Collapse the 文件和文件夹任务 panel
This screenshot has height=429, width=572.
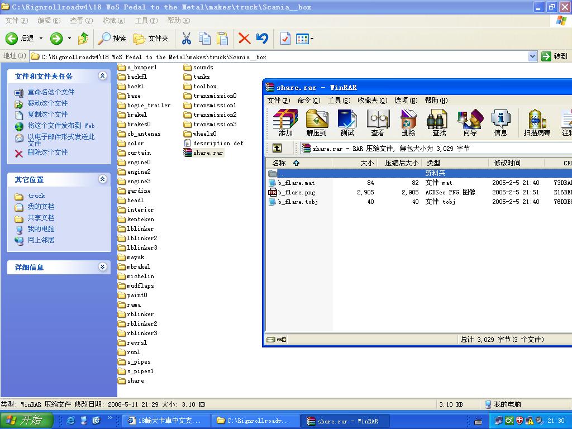tap(102, 76)
